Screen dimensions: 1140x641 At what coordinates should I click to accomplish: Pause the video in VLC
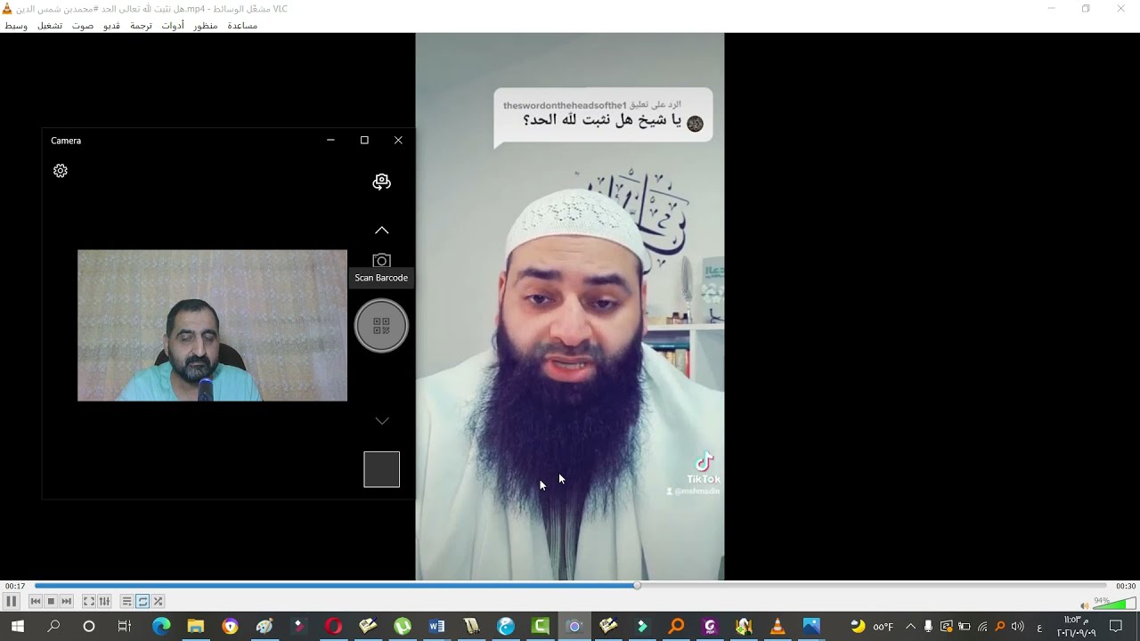12,602
